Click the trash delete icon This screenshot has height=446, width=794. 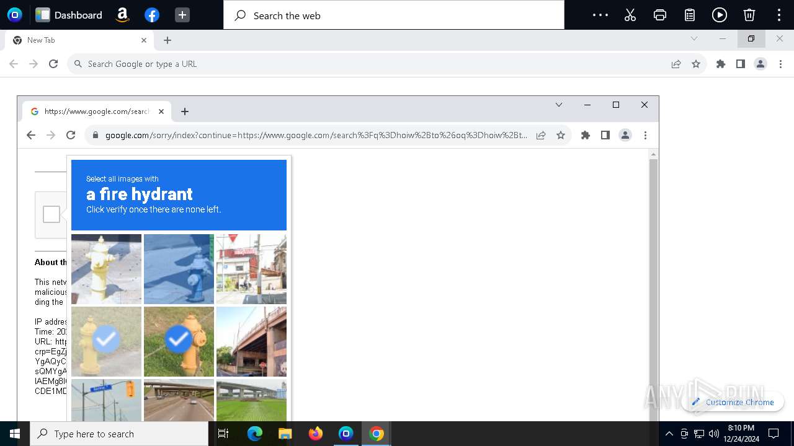coord(749,15)
